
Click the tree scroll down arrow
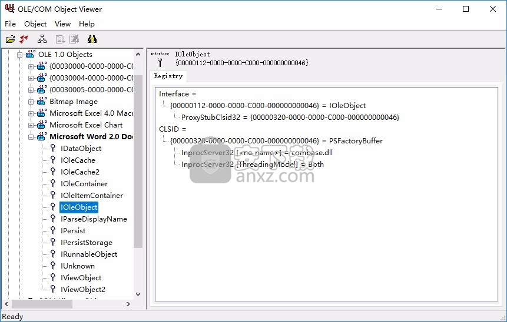click(138, 294)
